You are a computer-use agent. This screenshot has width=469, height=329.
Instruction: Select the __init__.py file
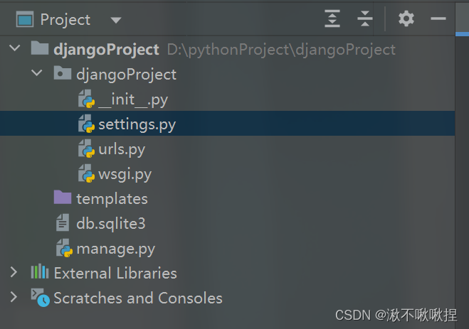click(133, 99)
